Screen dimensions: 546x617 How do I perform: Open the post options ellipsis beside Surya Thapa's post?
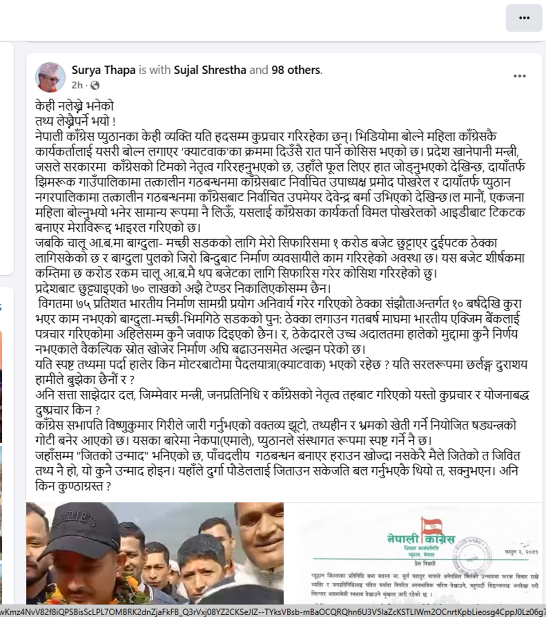(520, 76)
